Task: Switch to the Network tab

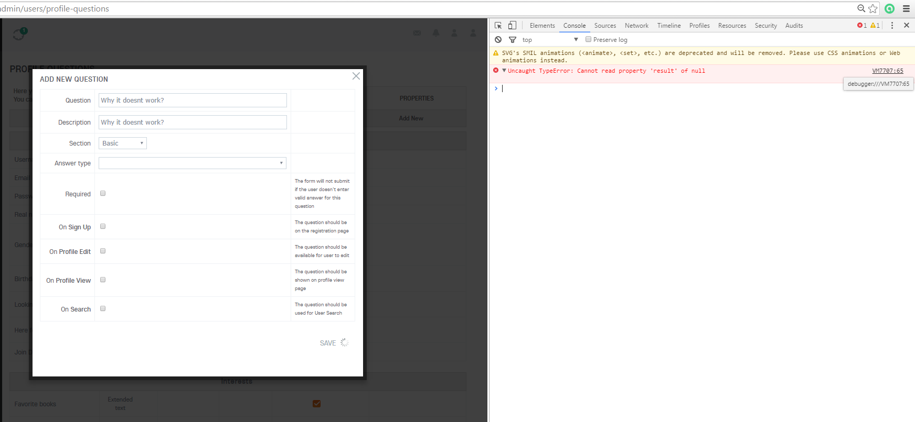Action: click(636, 26)
